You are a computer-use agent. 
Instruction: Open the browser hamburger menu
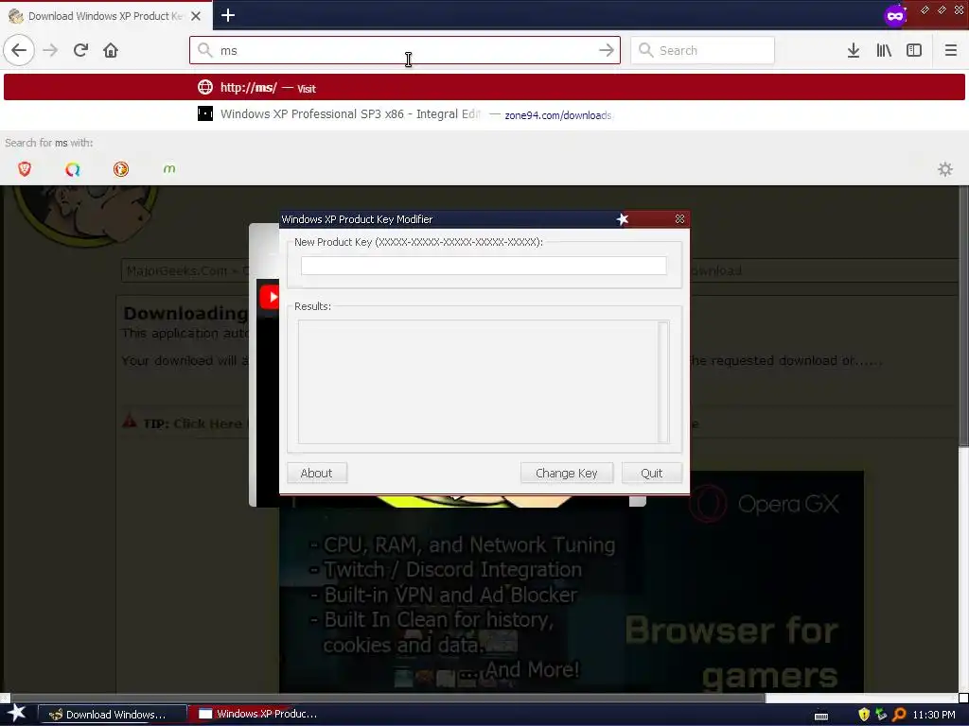pos(950,50)
